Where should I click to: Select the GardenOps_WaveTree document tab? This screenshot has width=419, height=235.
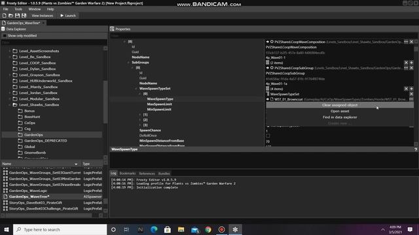tap(24, 23)
